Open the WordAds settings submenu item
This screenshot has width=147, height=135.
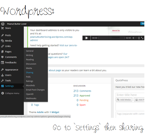tap(30, 85)
